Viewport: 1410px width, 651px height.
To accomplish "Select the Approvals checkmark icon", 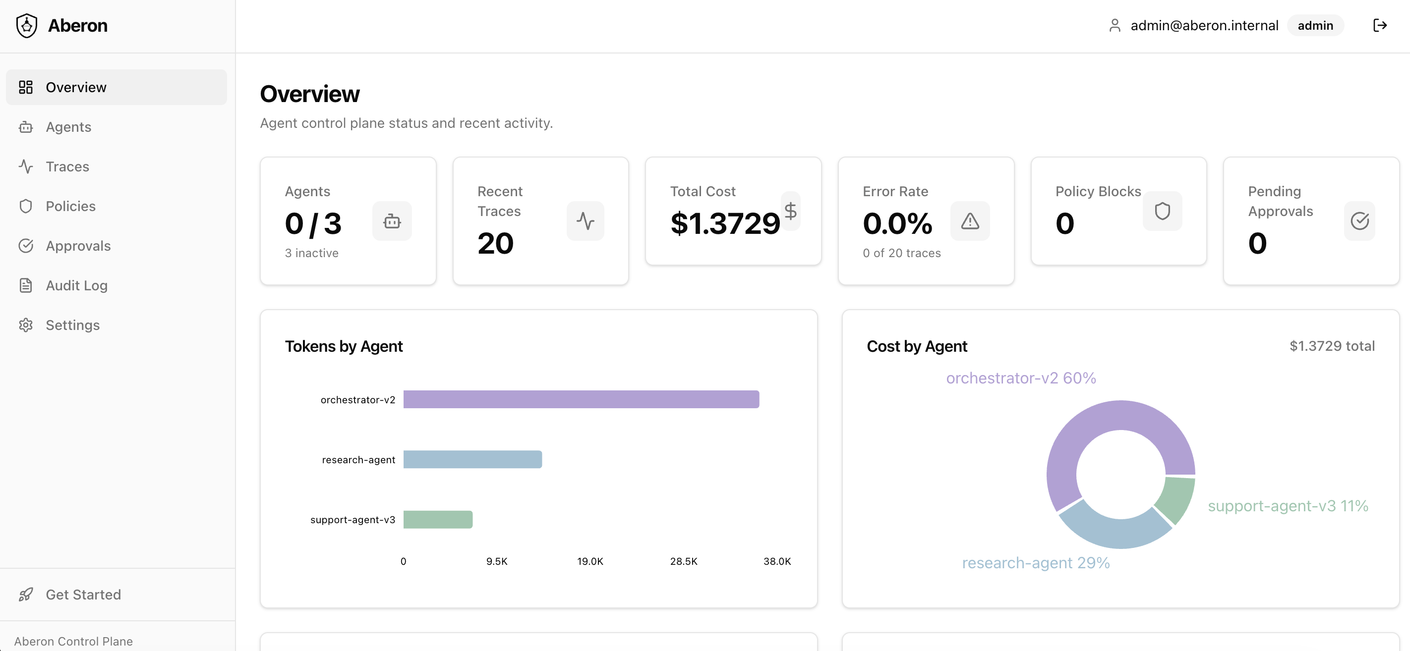I will coord(26,246).
